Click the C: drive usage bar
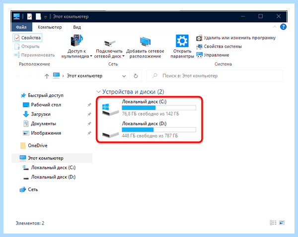 click(159, 108)
